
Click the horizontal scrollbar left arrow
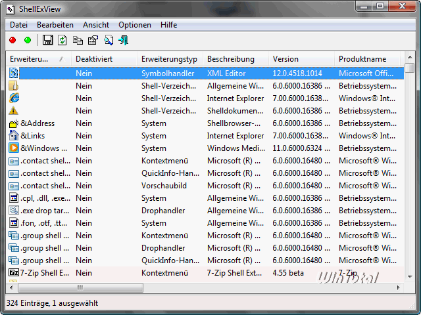(11, 287)
